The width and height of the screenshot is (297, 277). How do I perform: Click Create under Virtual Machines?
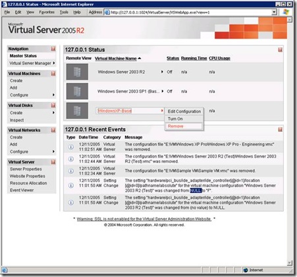point(16,81)
